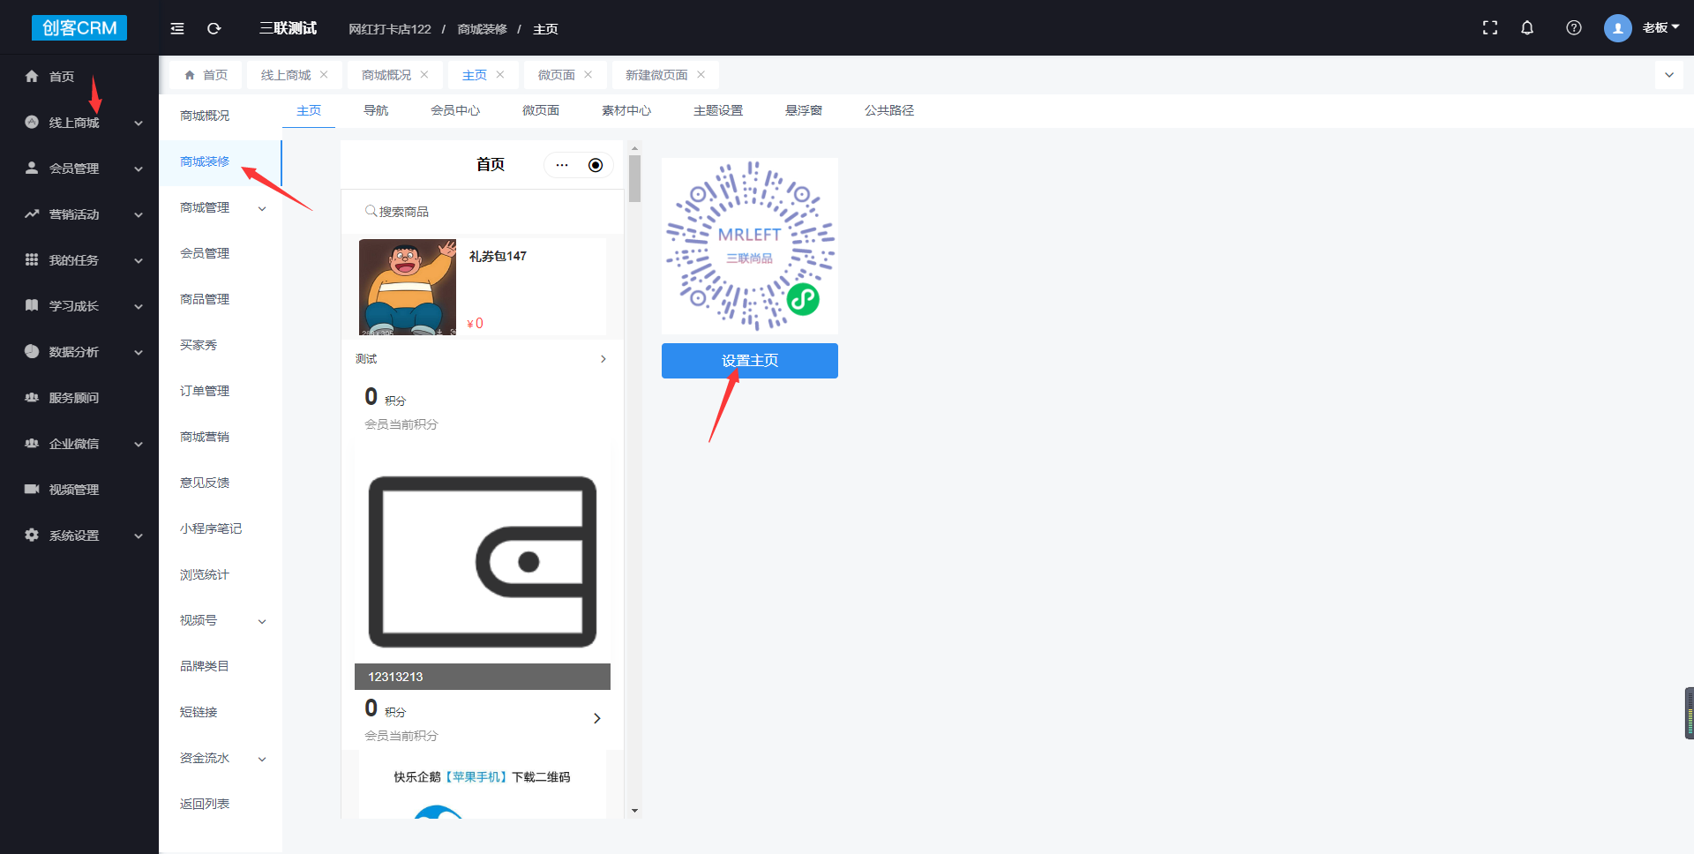This screenshot has width=1694, height=854.
Task: Expand 商城管理 submenu chevron
Action: tap(262, 208)
